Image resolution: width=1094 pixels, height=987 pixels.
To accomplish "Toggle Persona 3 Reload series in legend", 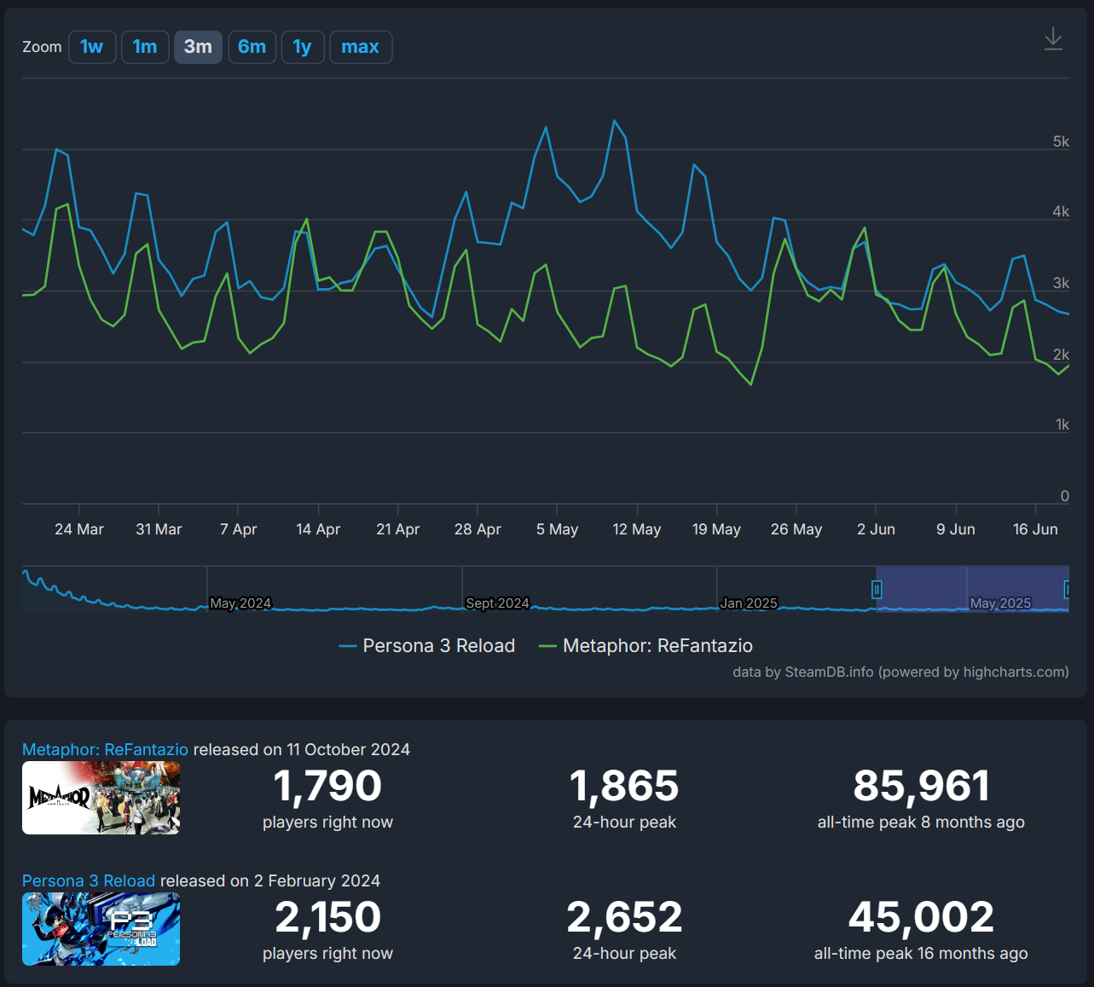I will pos(427,646).
